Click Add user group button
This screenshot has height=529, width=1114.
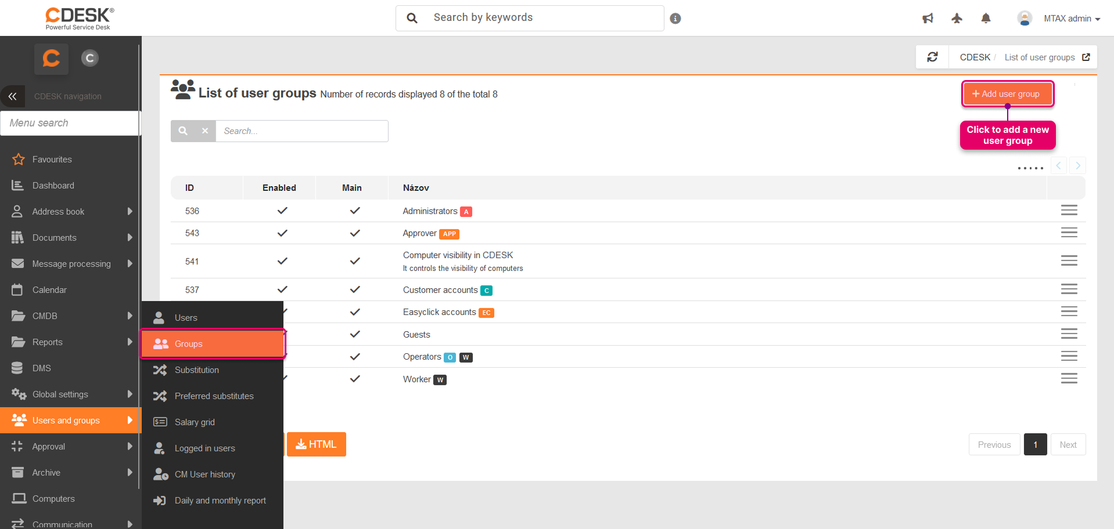coord(1007,94)
